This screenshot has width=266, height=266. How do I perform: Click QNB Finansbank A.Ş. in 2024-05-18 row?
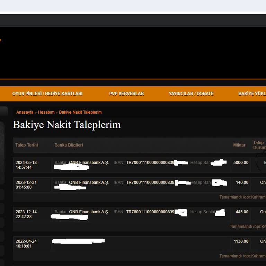pos(89,162)
